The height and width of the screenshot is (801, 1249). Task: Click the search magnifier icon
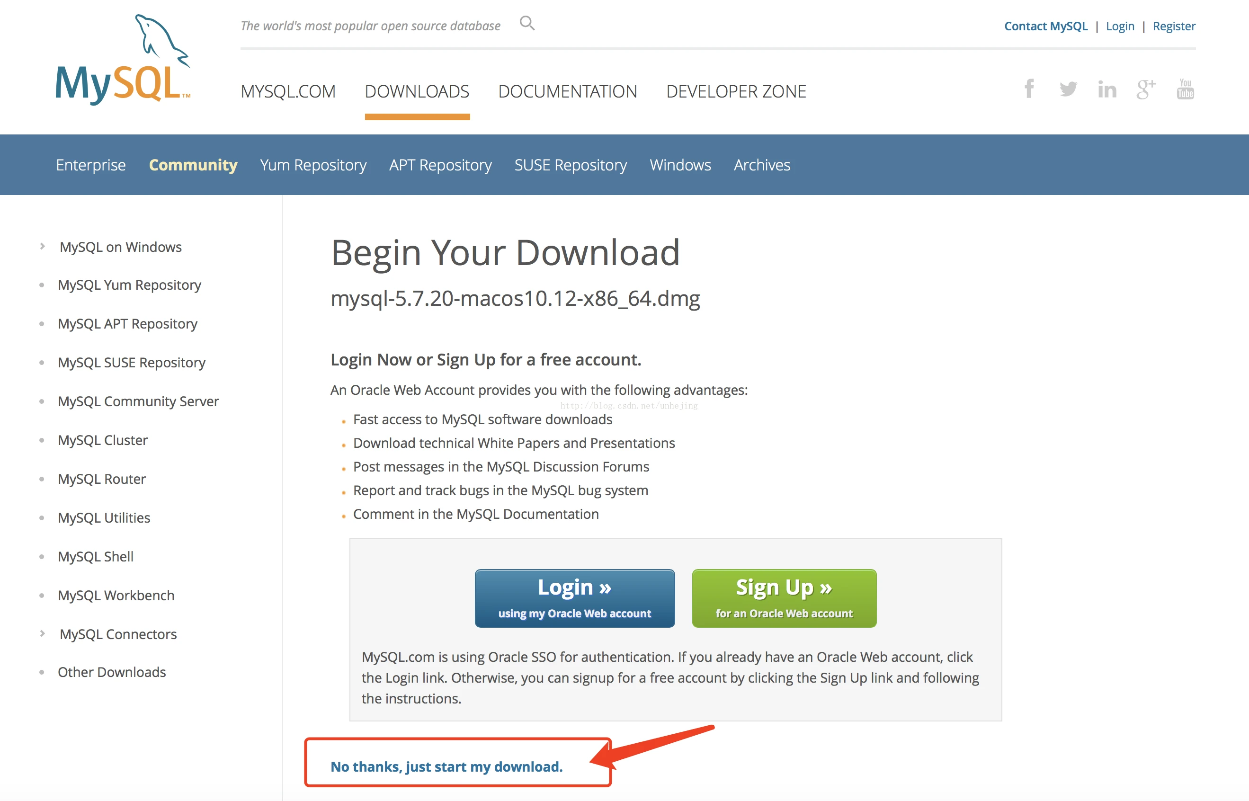[x=527, y=23]
